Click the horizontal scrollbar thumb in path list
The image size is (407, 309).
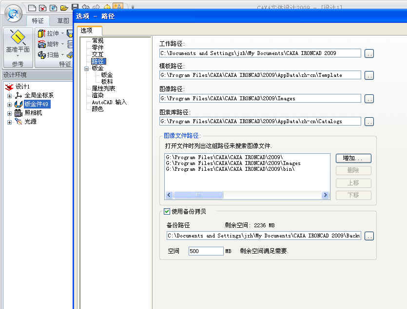198,195
